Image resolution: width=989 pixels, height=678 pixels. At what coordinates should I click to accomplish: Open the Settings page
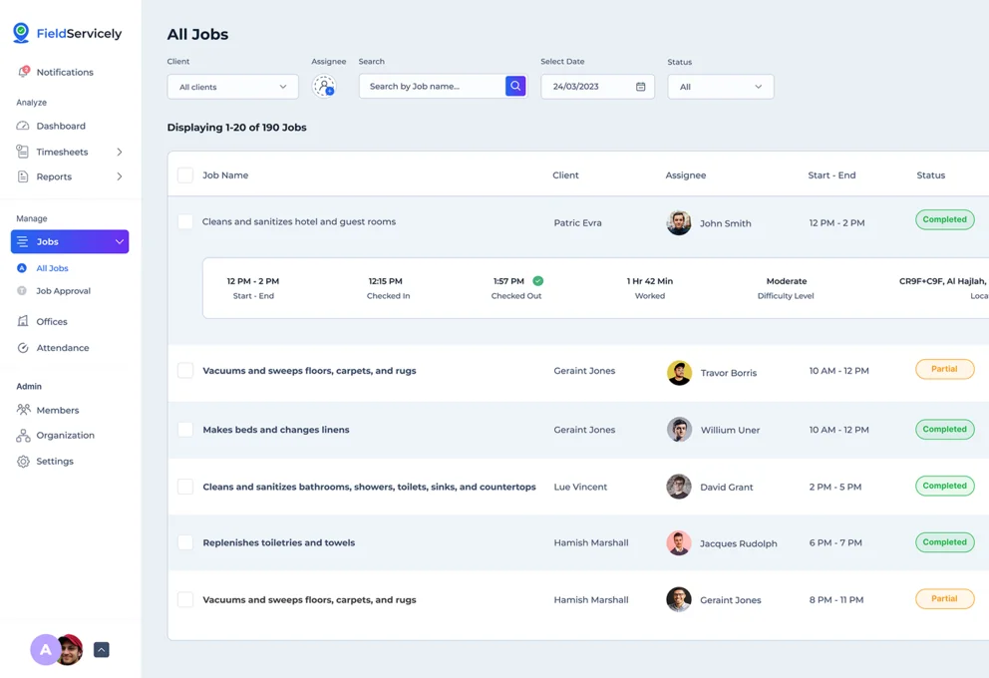pyautogui.click(x=55, y=461)
